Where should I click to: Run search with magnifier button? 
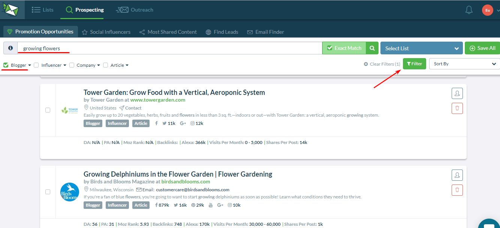(x=372, y=48)
